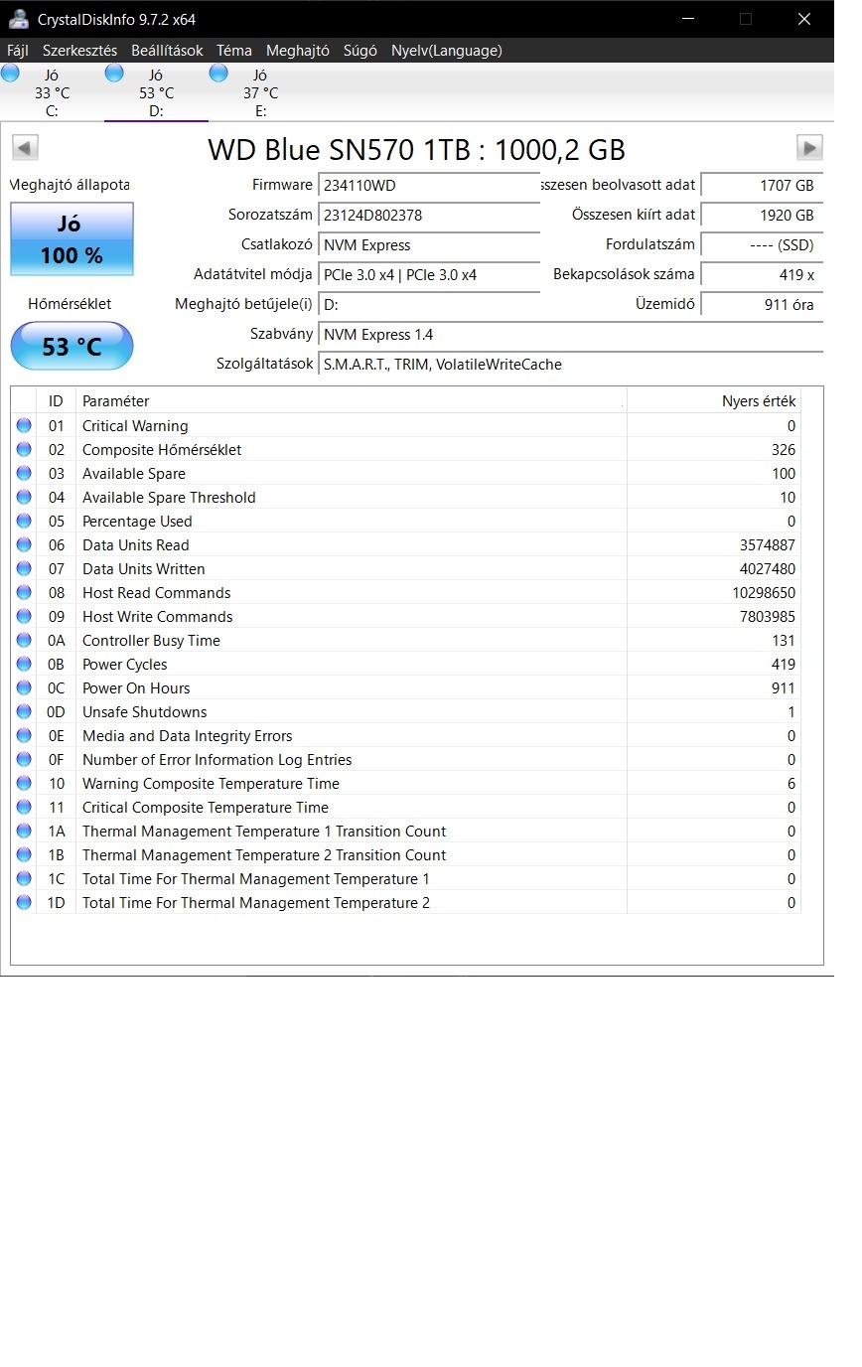This screenshot has height=1367, width=862.
Task: Open the Beállítások menu
Action: (167, 50)
